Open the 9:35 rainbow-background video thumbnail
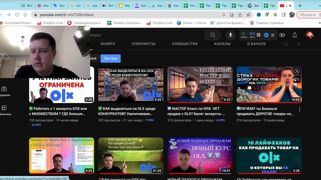 coord(62,155)
